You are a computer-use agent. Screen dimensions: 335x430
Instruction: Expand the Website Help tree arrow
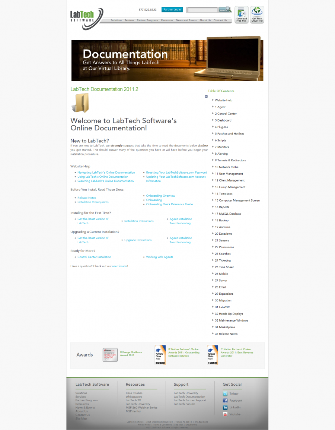click(213, 100)
